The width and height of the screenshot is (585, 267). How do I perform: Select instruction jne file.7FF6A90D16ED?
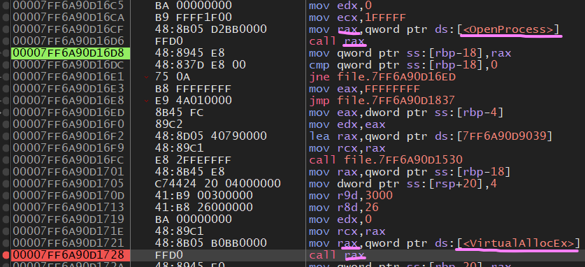382,77
